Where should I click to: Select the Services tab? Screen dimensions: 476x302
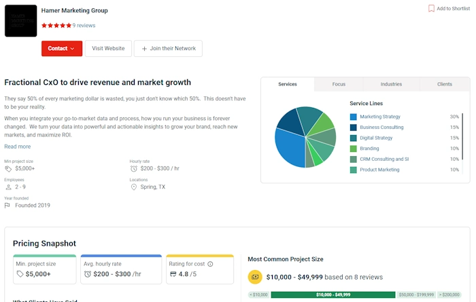(x=288, y=84)
